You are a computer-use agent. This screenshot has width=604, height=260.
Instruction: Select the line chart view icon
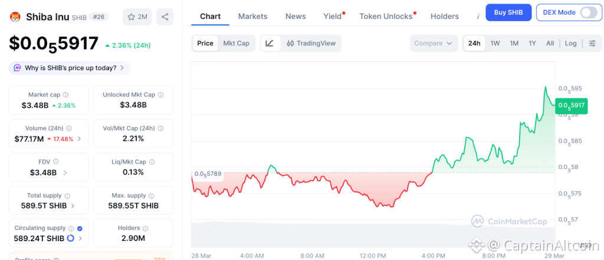tap(270, 43)
